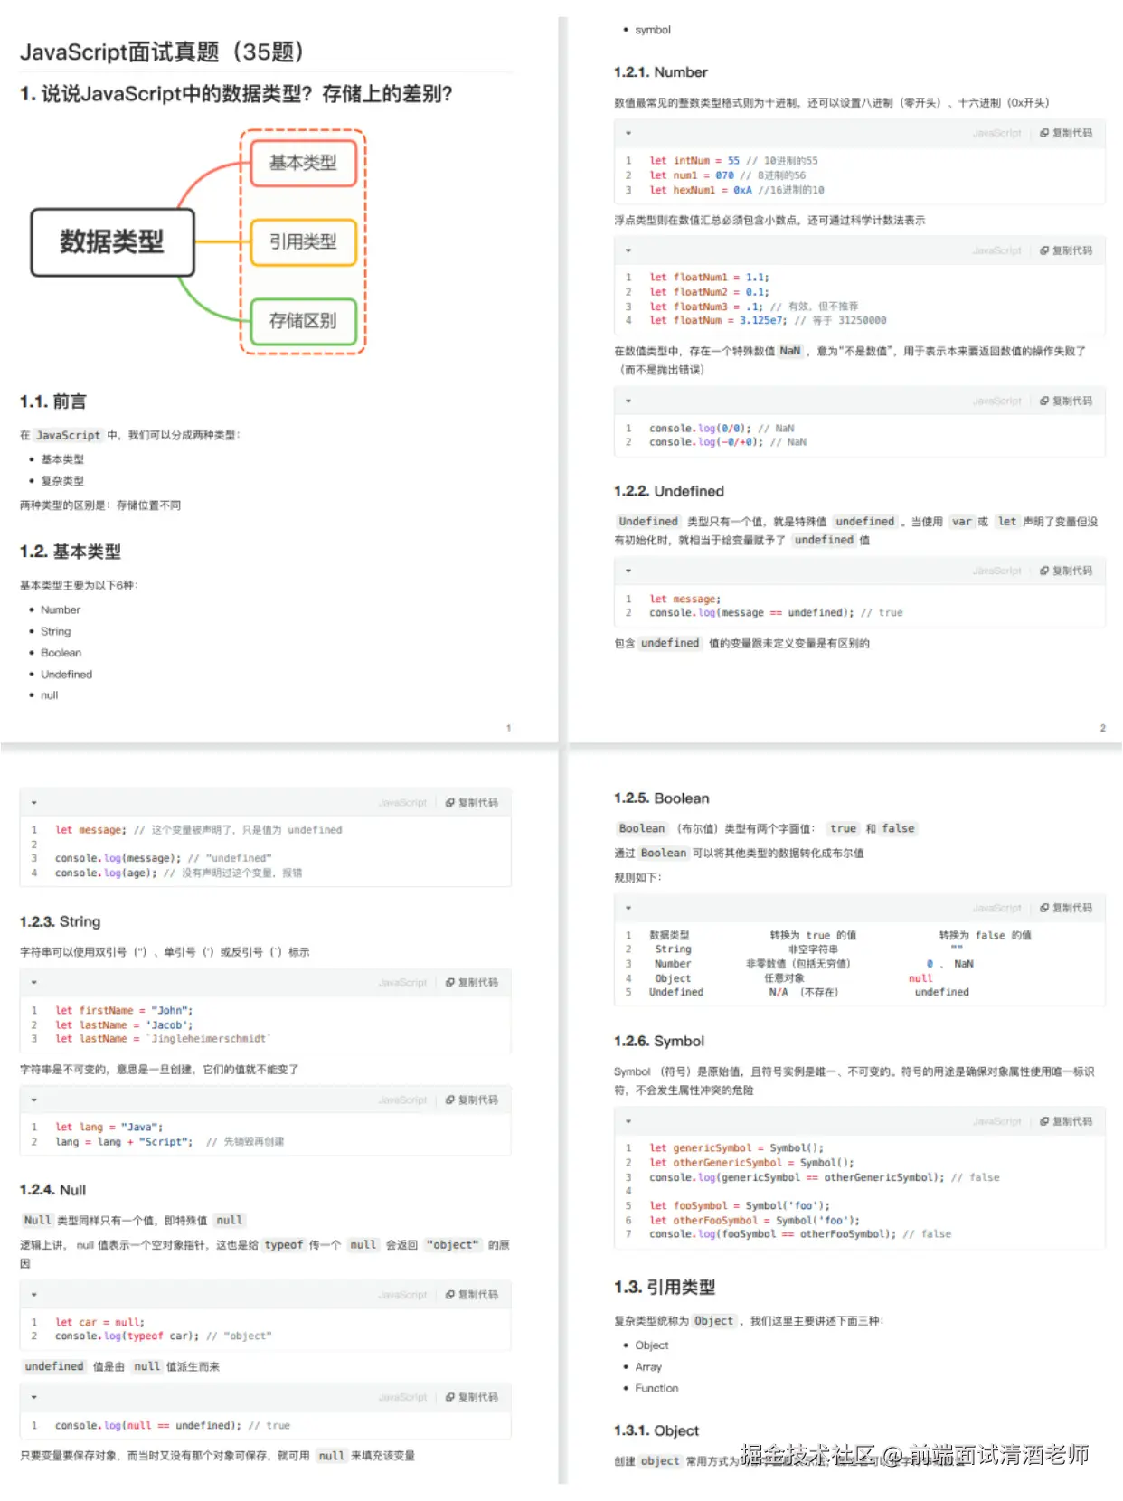Collapse the null == undefined block arrow

click(x=34, y=1397)
